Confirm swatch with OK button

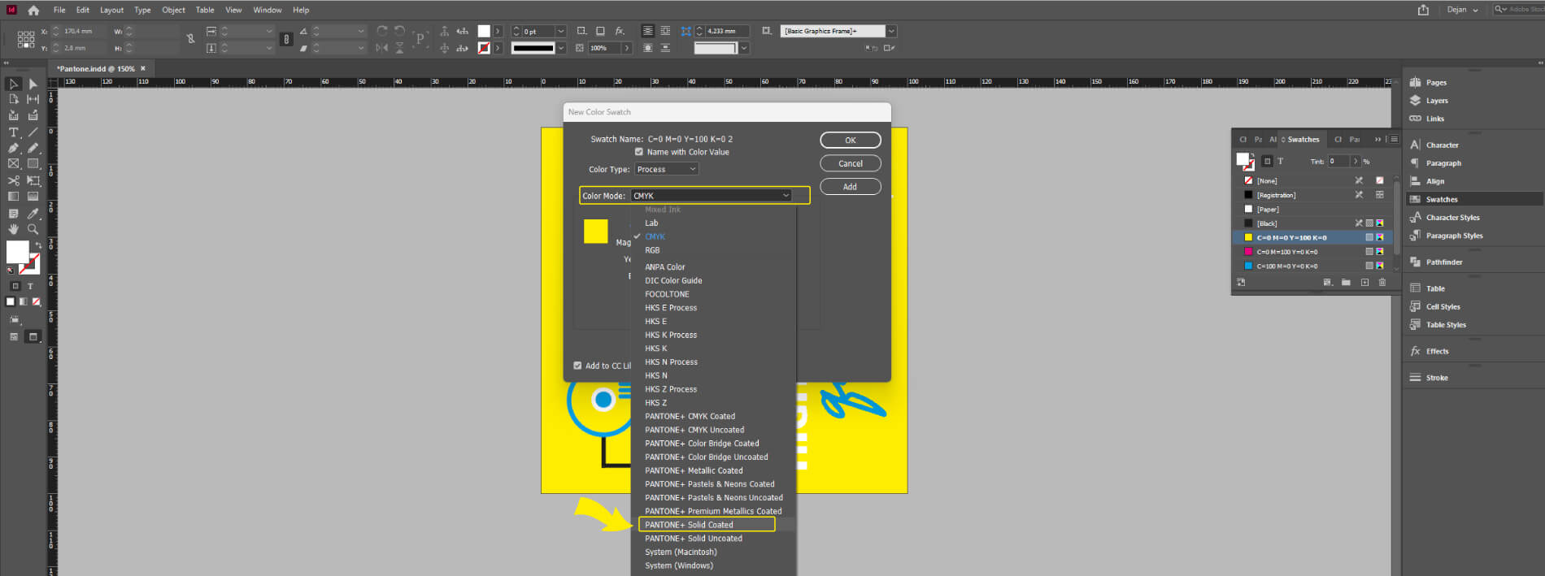850,141
